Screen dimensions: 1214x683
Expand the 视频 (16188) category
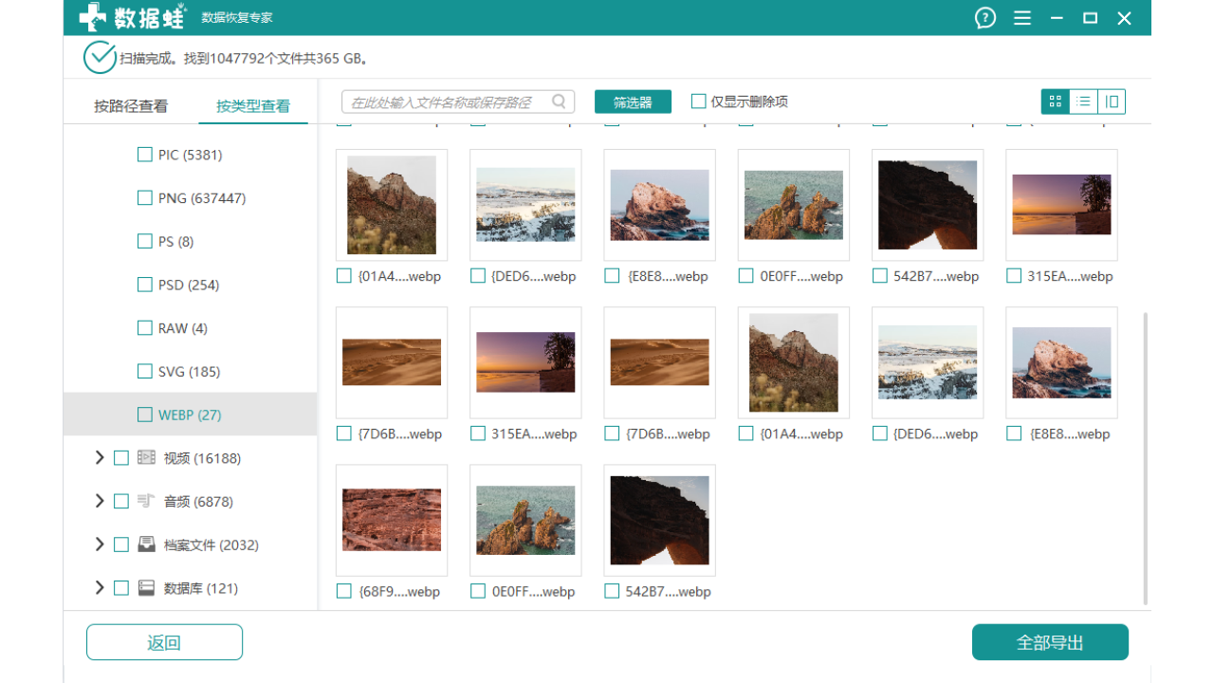(x=100, y=458)
